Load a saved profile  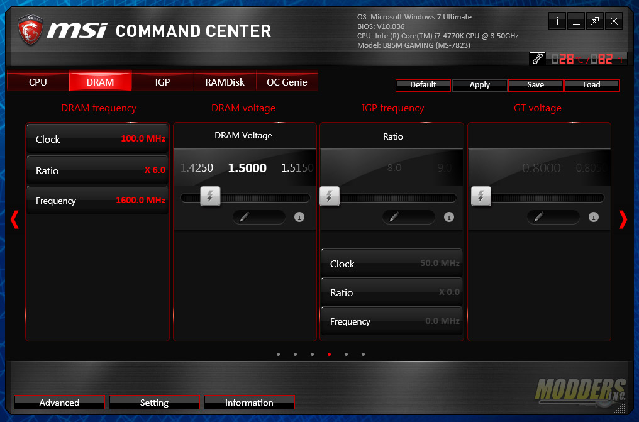point(592,85)
